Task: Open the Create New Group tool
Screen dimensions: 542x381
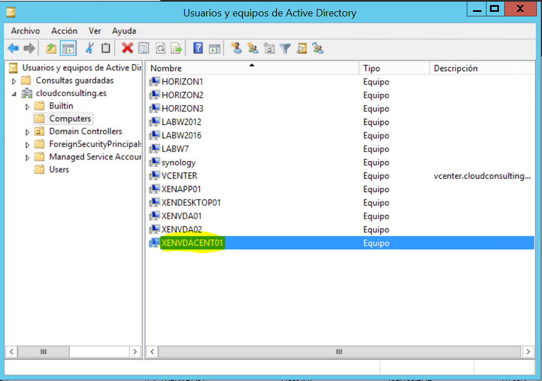Action: (252, 48)
